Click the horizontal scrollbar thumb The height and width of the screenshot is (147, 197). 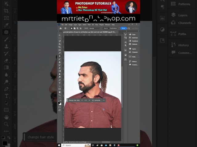(106, 142)
